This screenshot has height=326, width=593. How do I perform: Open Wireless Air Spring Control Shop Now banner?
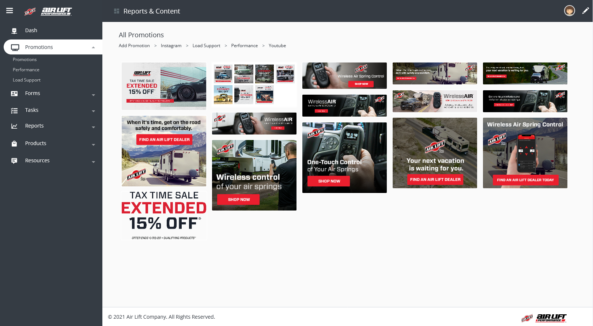pyautogui.click(x=344, y=76)
